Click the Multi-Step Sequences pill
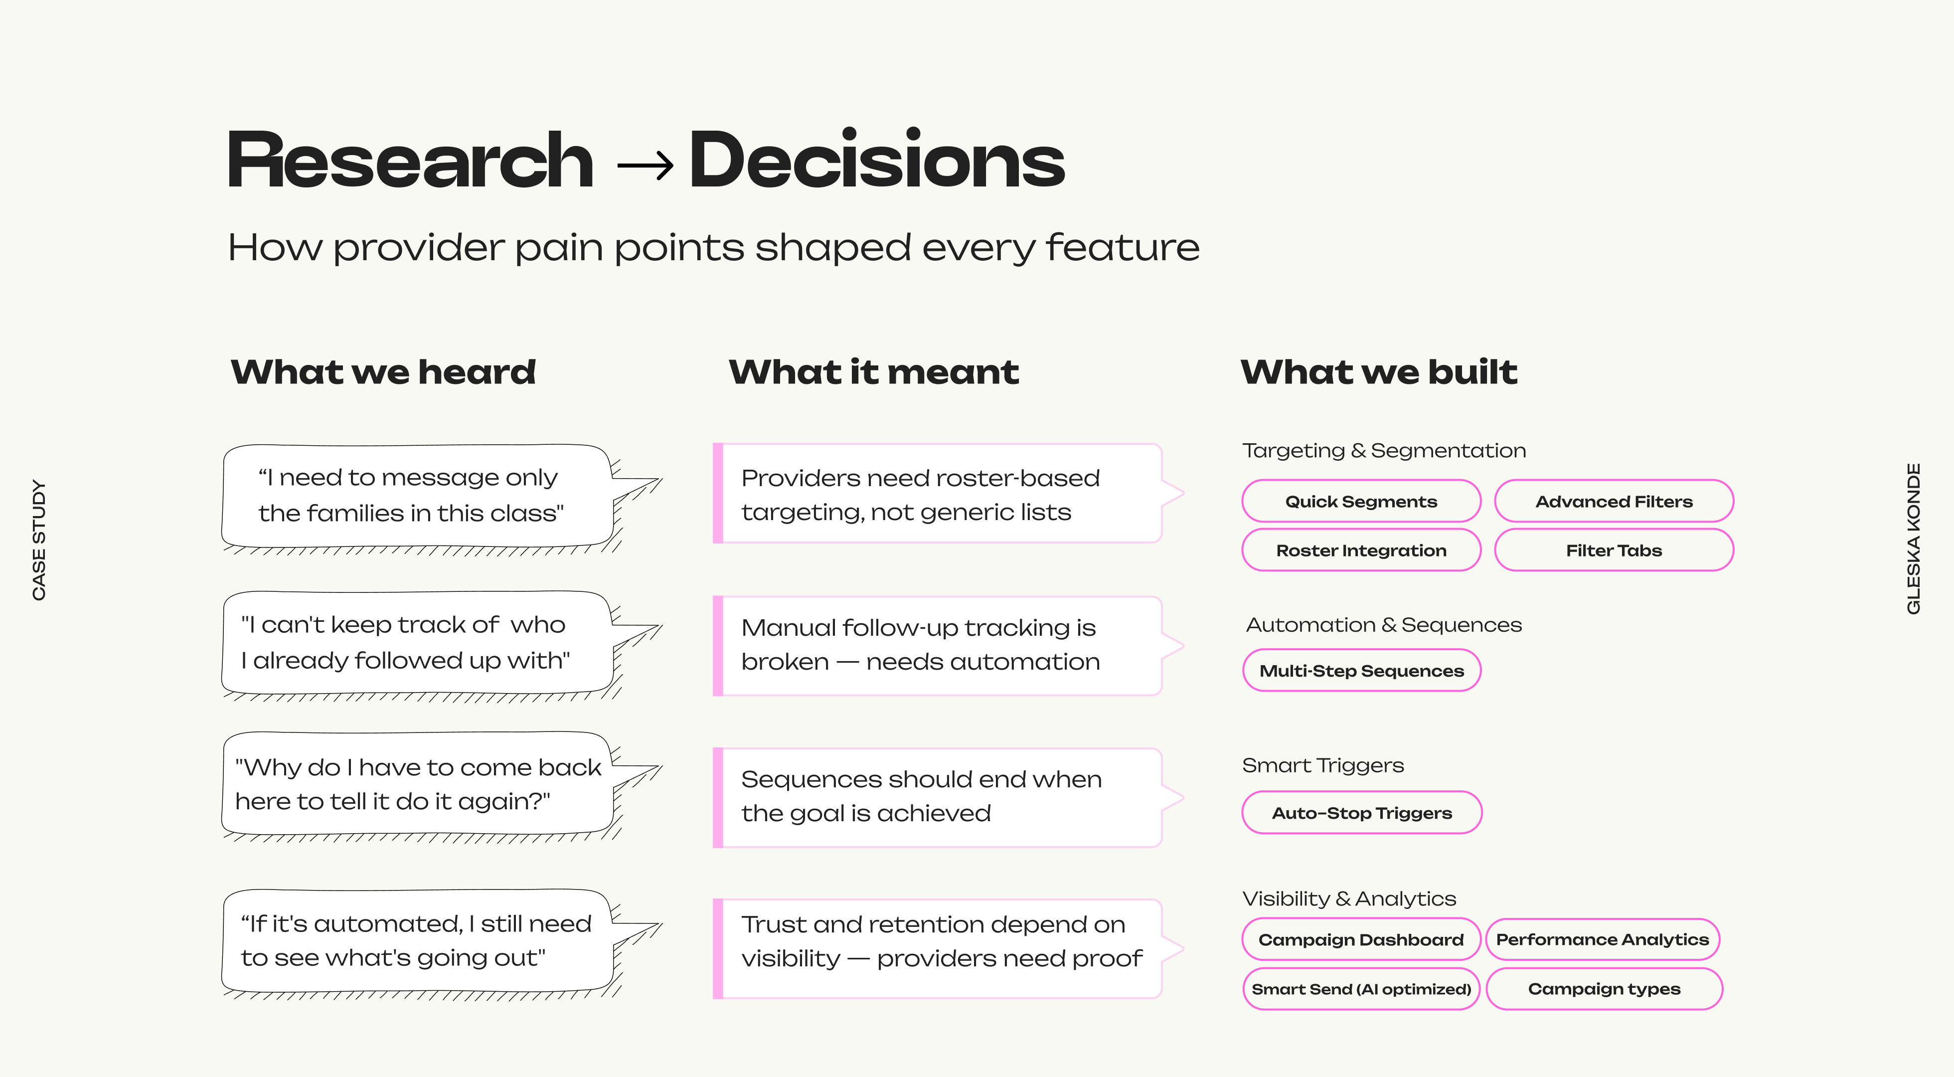Screen dimensions: 1954x1077 point(1361,671)
